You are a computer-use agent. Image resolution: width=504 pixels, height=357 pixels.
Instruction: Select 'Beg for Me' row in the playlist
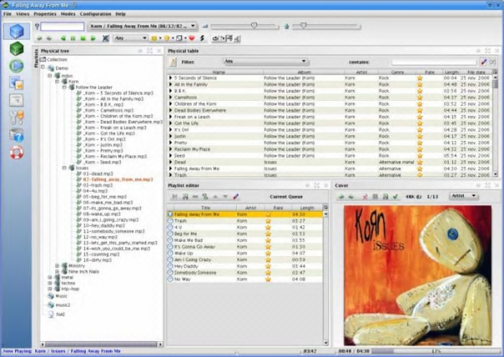pos(244,234)
